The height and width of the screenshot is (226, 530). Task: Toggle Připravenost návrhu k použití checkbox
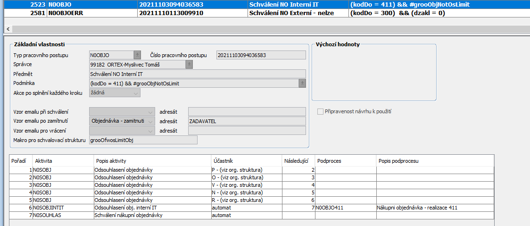pos(321,112)
